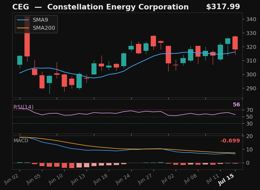Click the MACD panel label
The width and height of the screenshot is (260, 190).
coord(21,141)
